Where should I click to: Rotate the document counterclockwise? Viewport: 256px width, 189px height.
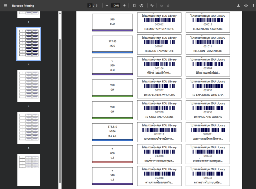[x=141, y=5]
